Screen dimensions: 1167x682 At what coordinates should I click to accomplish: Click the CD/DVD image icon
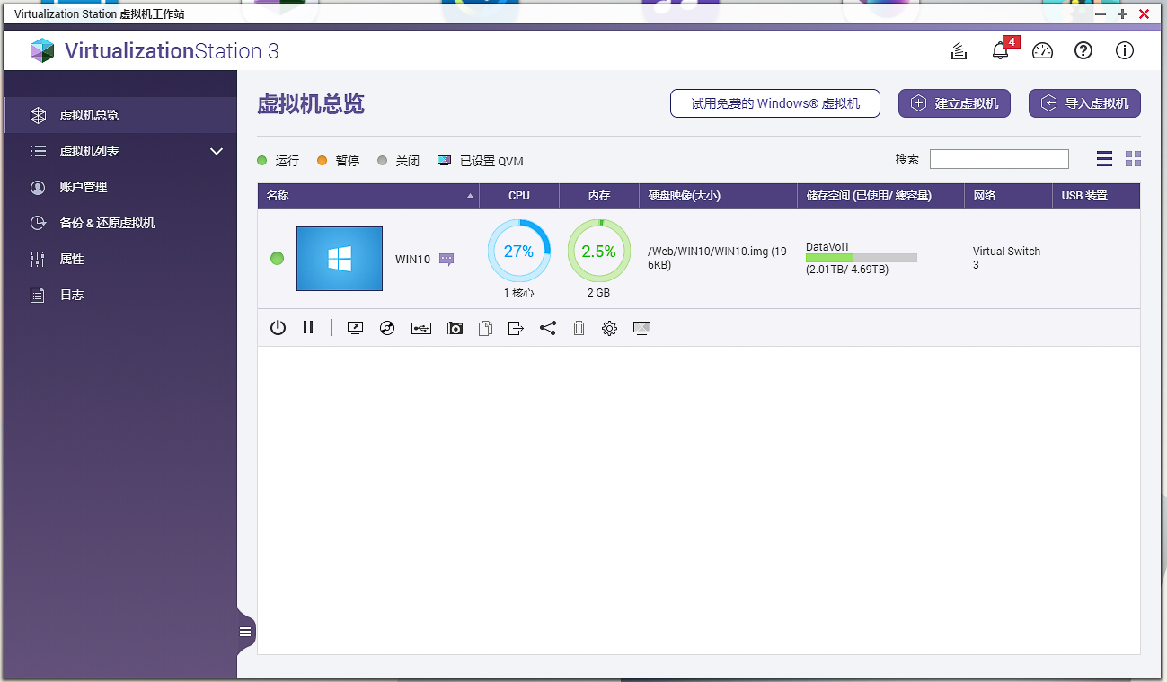[387, 328]
